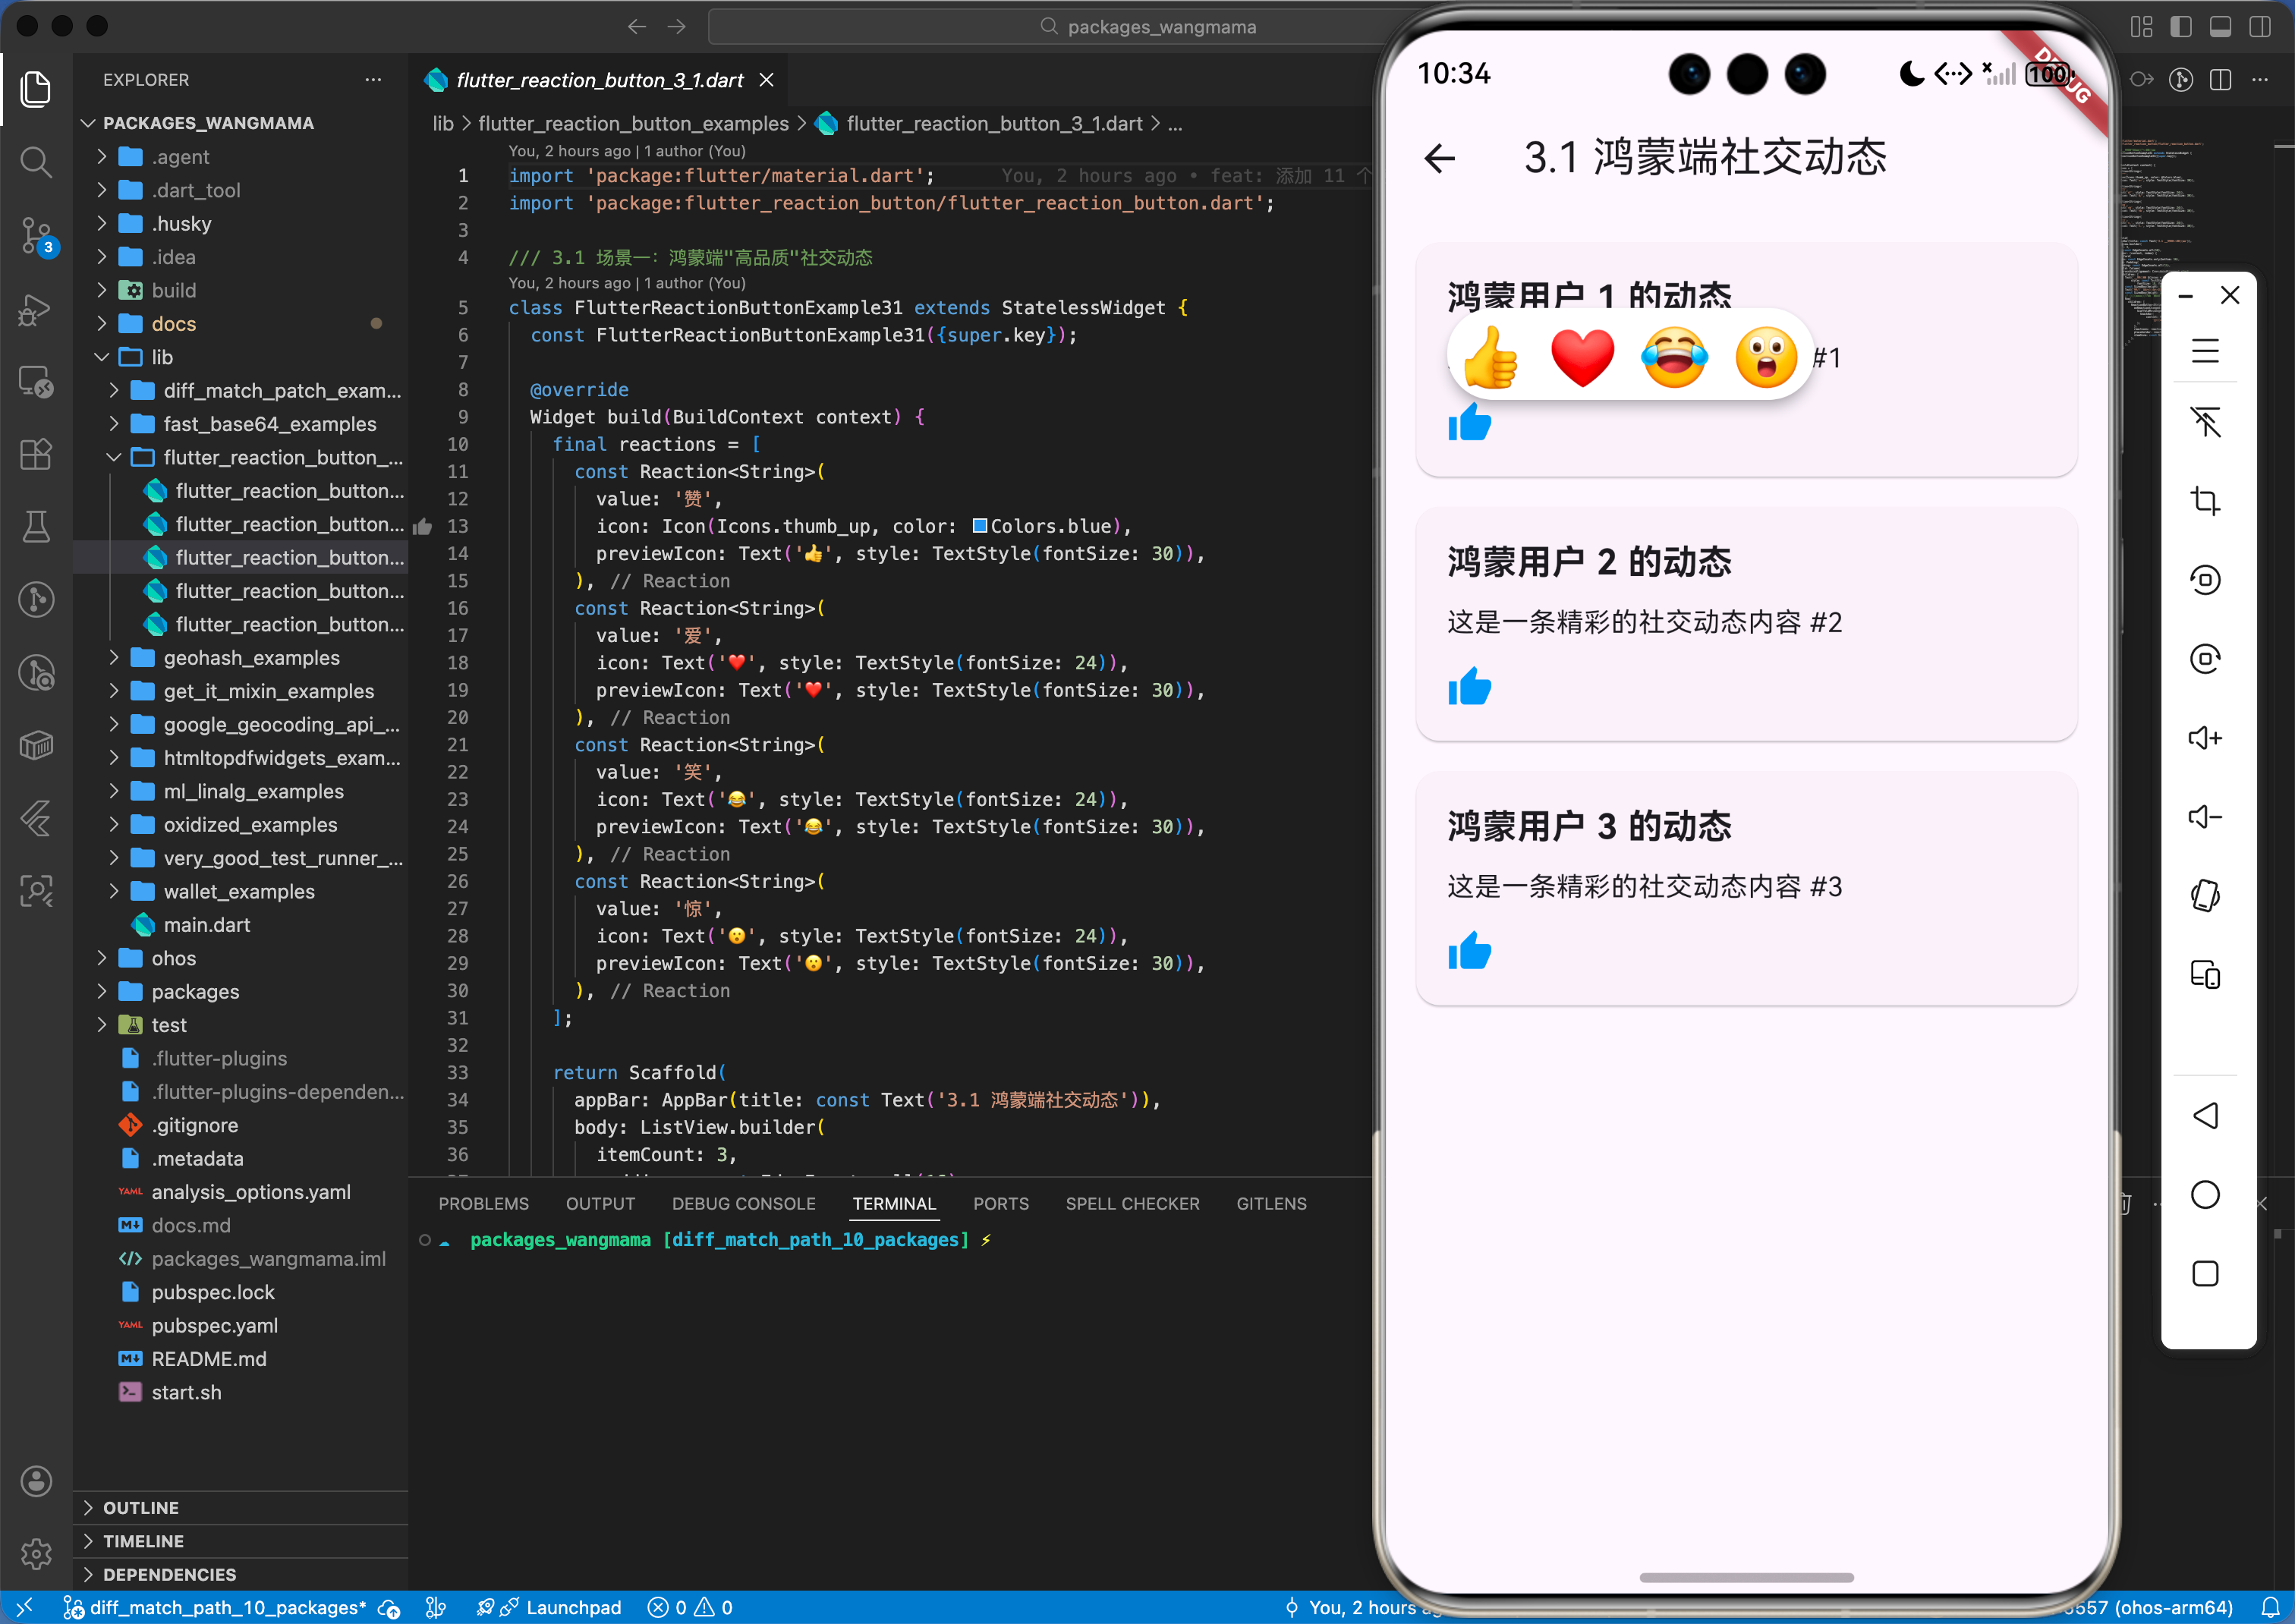Open the Search view in activity bar

pyautogui.click(x=36, y=162)
